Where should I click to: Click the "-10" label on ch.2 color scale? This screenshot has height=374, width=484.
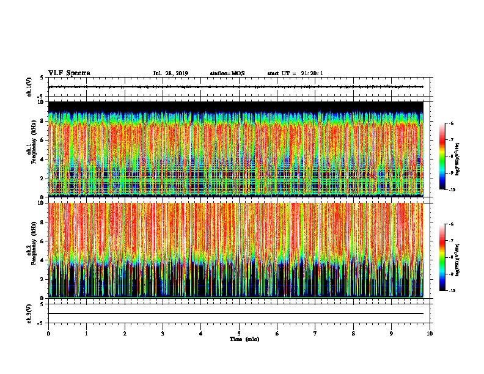452,290
